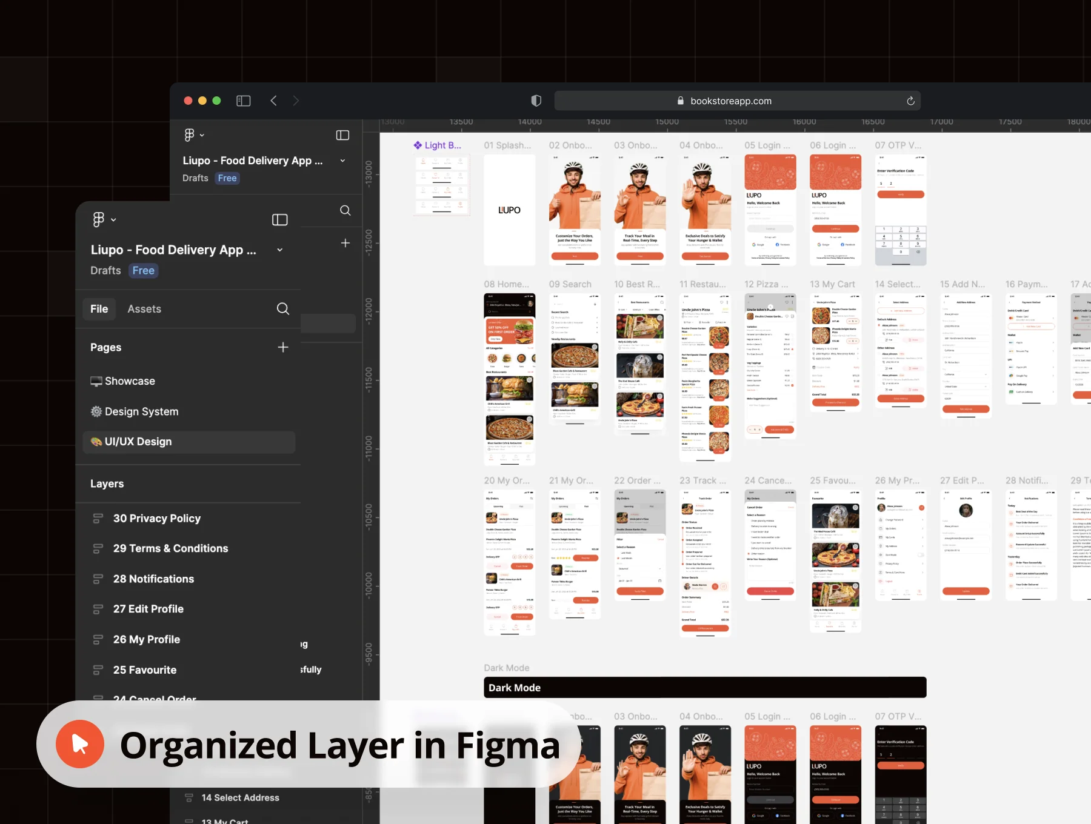Screen dimensions: 1091x824
Task: Select the 02 Onboarding frame thumbnail
Action: pos(575,210)
